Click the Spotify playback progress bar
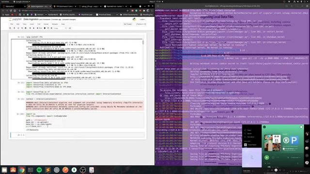The image size is (310, 174). point(276,173)
